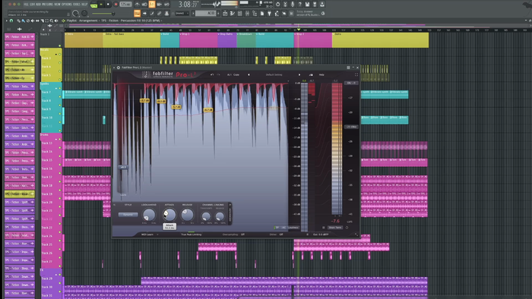Open the OPTIONS menu
Screen dimensions: 532x299
point(67,5)
